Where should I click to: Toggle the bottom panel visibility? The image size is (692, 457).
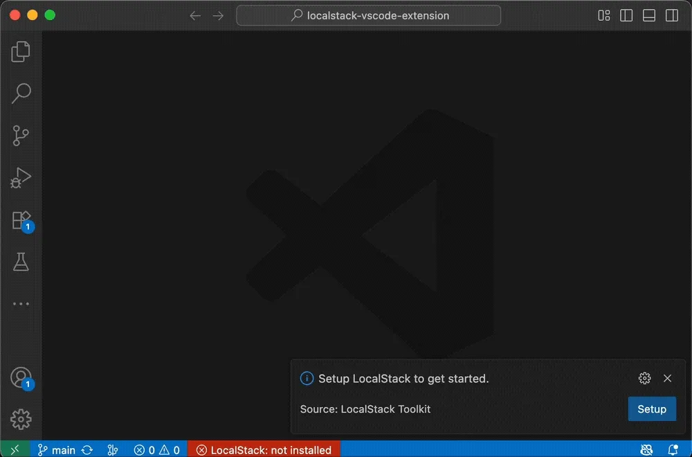pos(648,15)
